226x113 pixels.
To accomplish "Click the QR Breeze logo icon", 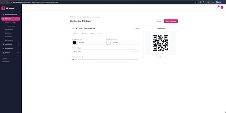I will point(3,8).
